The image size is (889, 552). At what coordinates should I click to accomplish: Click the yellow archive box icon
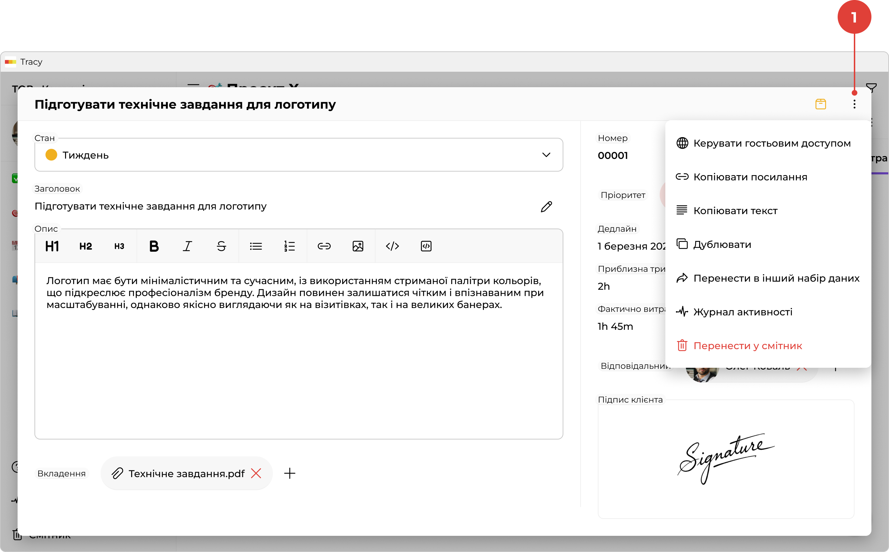click(820, 104)
